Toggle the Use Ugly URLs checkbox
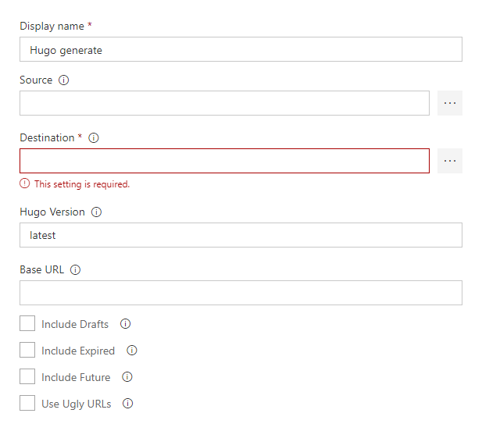 [27, 403]
